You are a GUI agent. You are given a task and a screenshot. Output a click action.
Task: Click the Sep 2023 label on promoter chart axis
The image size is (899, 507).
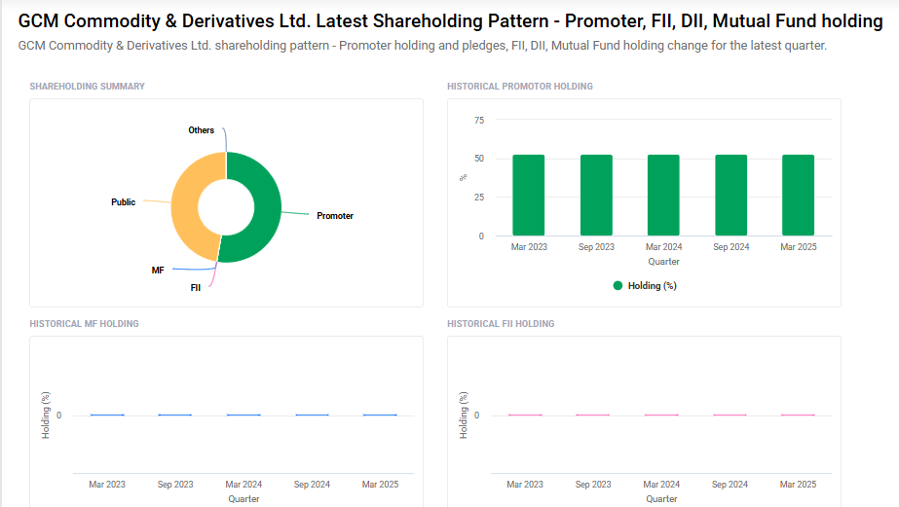tap(596, 247)
